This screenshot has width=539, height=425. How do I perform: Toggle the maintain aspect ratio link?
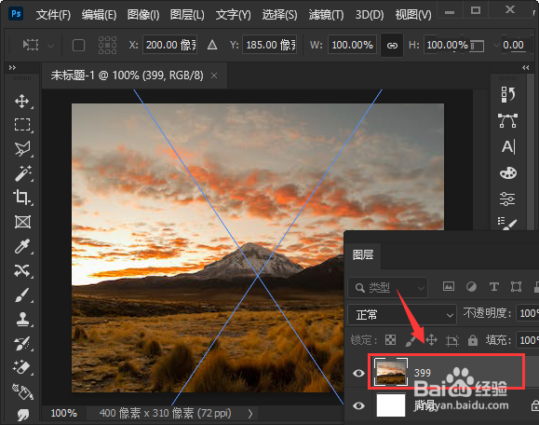(x=392, y=45)
